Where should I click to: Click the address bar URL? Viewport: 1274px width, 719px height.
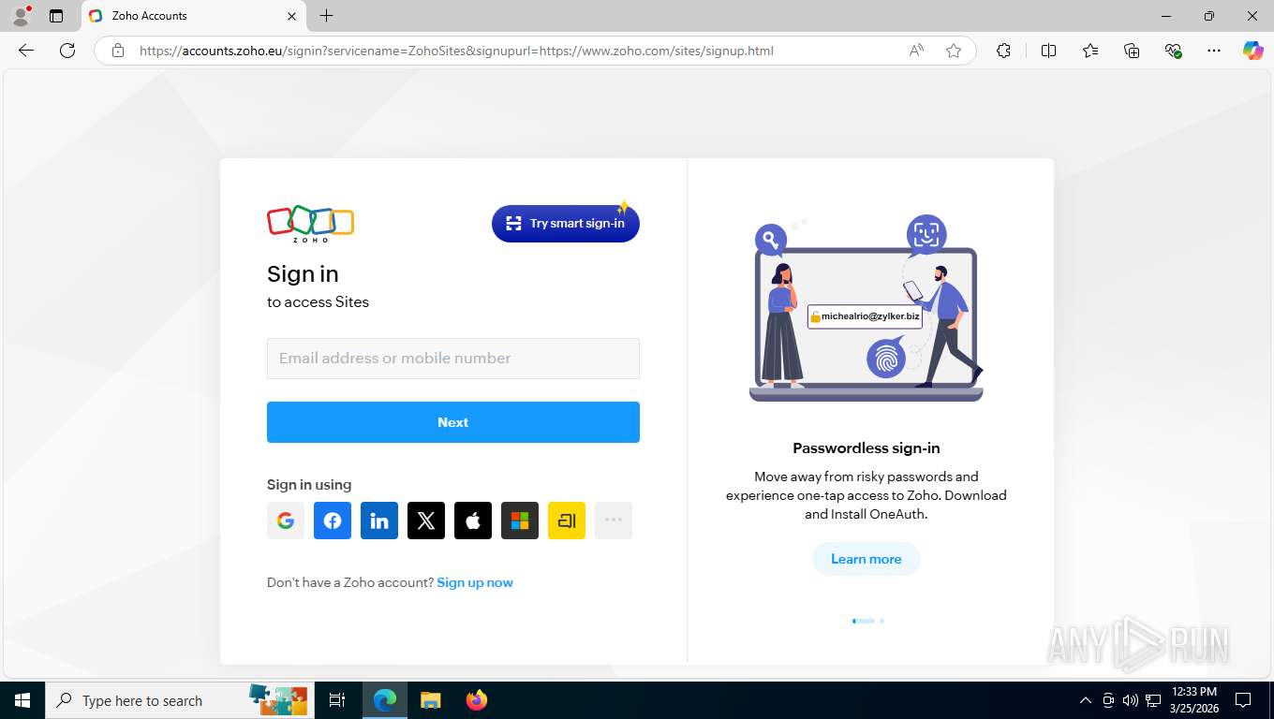[456, 51]
